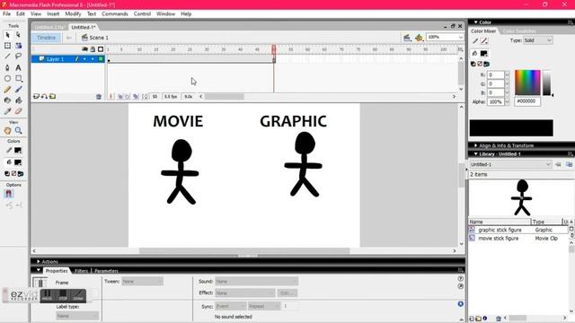Select the Ink Bottle tool
This screenshot has width=575, height=323.
[7, 100]
